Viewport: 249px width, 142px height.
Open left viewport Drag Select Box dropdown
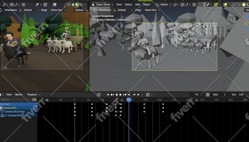tap(58, 10)
